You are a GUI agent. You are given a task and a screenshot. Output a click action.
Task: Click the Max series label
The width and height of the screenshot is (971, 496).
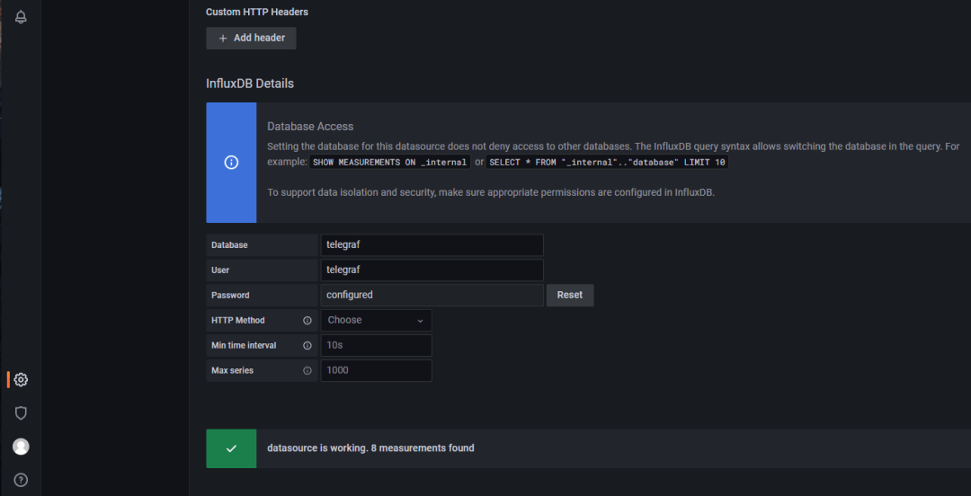click(x=232, y=370)
